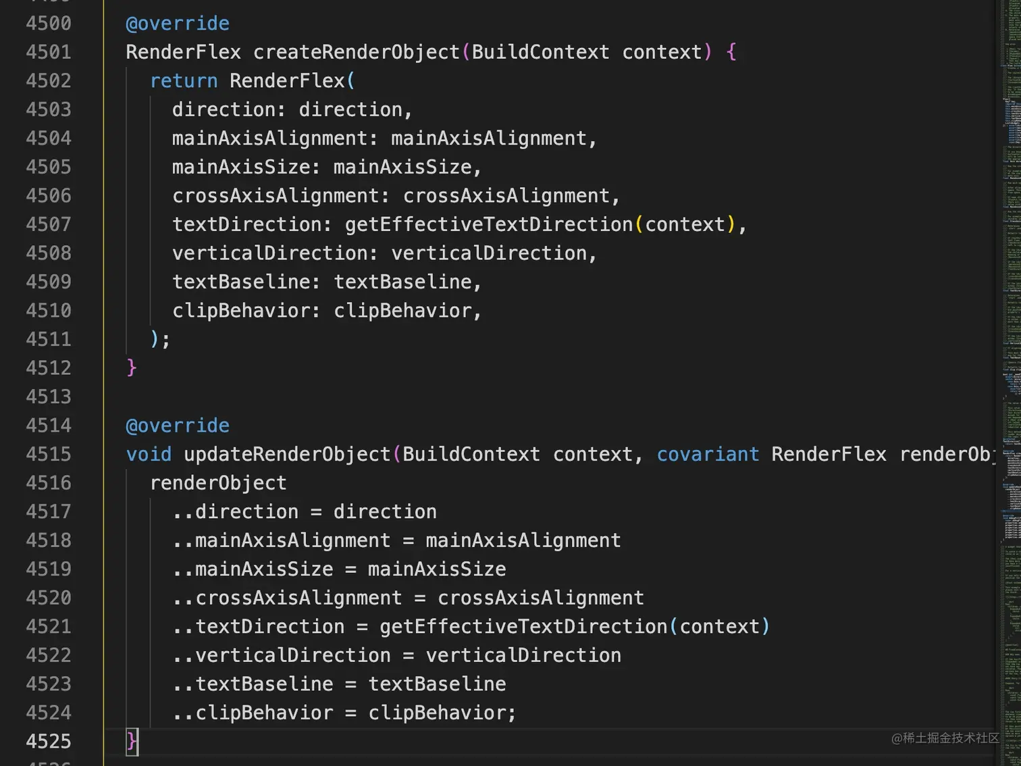Click 'mainAxisAlignment: mainAxisAlignment,' on line 4504
The image size is (1021, 766).
[385, 138]
